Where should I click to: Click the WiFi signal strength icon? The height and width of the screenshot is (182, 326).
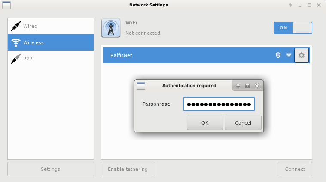(x=289, y=55)
